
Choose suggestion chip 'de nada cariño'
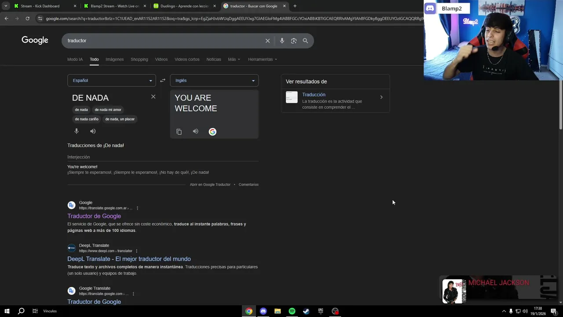coord(87,119)
